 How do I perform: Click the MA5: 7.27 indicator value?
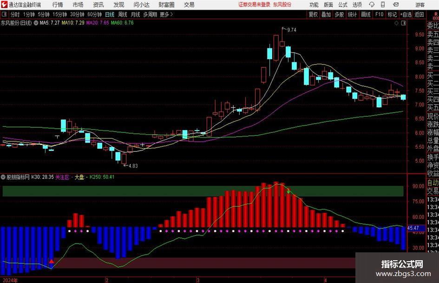click(x=50, y=23)
